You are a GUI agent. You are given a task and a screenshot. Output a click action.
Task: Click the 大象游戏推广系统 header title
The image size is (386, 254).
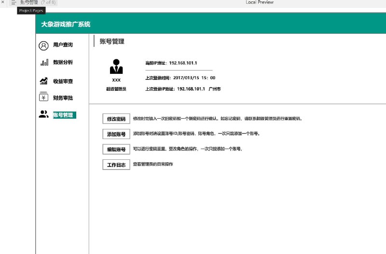66,24
